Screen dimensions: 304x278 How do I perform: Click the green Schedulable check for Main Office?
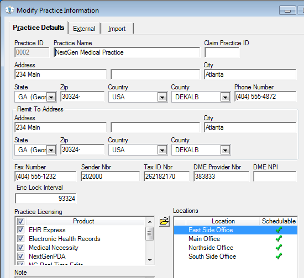tap(279, 238)
